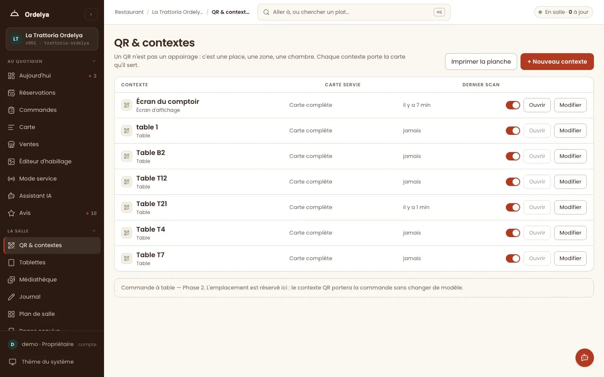Collapse the sidebar with the chevron button
This screenshot has width=604, height=377.
(x=91, y=14)
